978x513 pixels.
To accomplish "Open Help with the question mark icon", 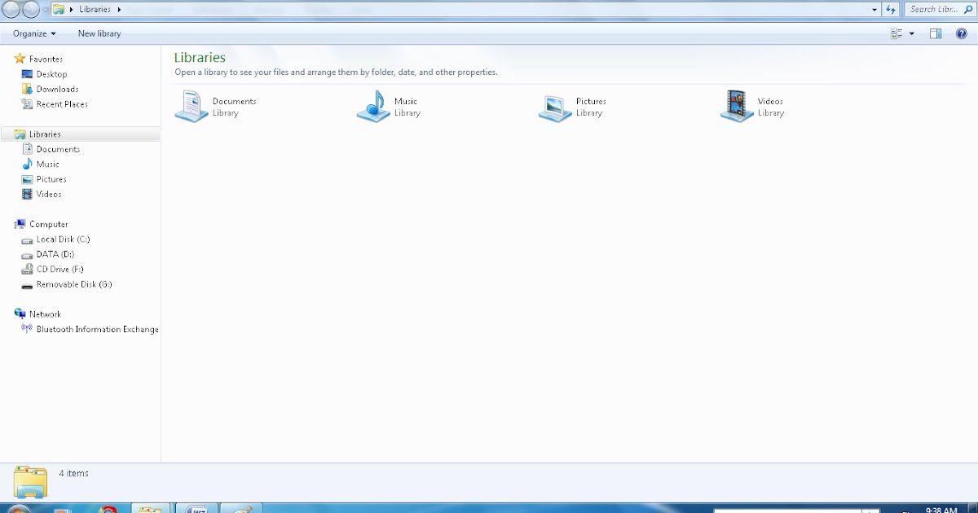I will pyautogui.click(x=961, y=33).
